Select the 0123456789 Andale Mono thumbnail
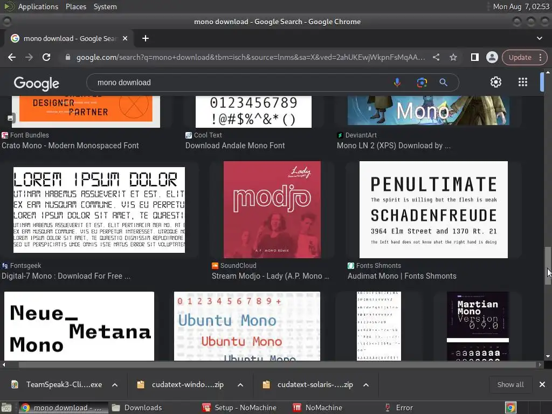Image resolution: width=552 pixels, height=414 pixels. 253,111
